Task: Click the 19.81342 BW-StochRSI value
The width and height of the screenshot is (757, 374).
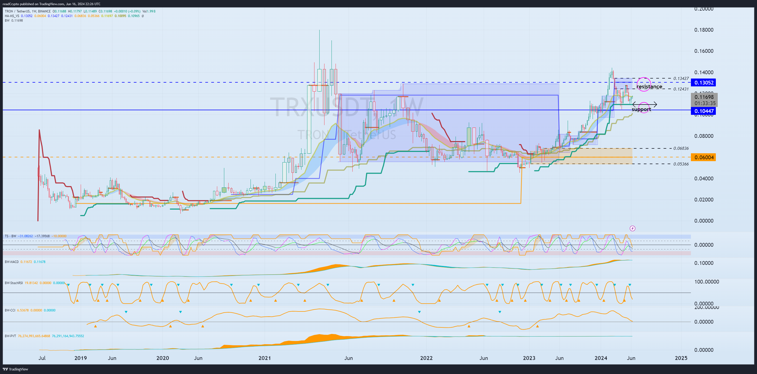Action: coord(31,283)
